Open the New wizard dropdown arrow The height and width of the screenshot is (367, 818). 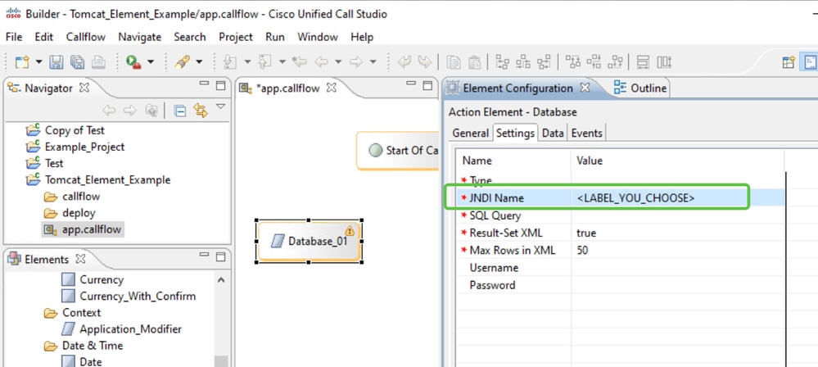coord(38,62)
